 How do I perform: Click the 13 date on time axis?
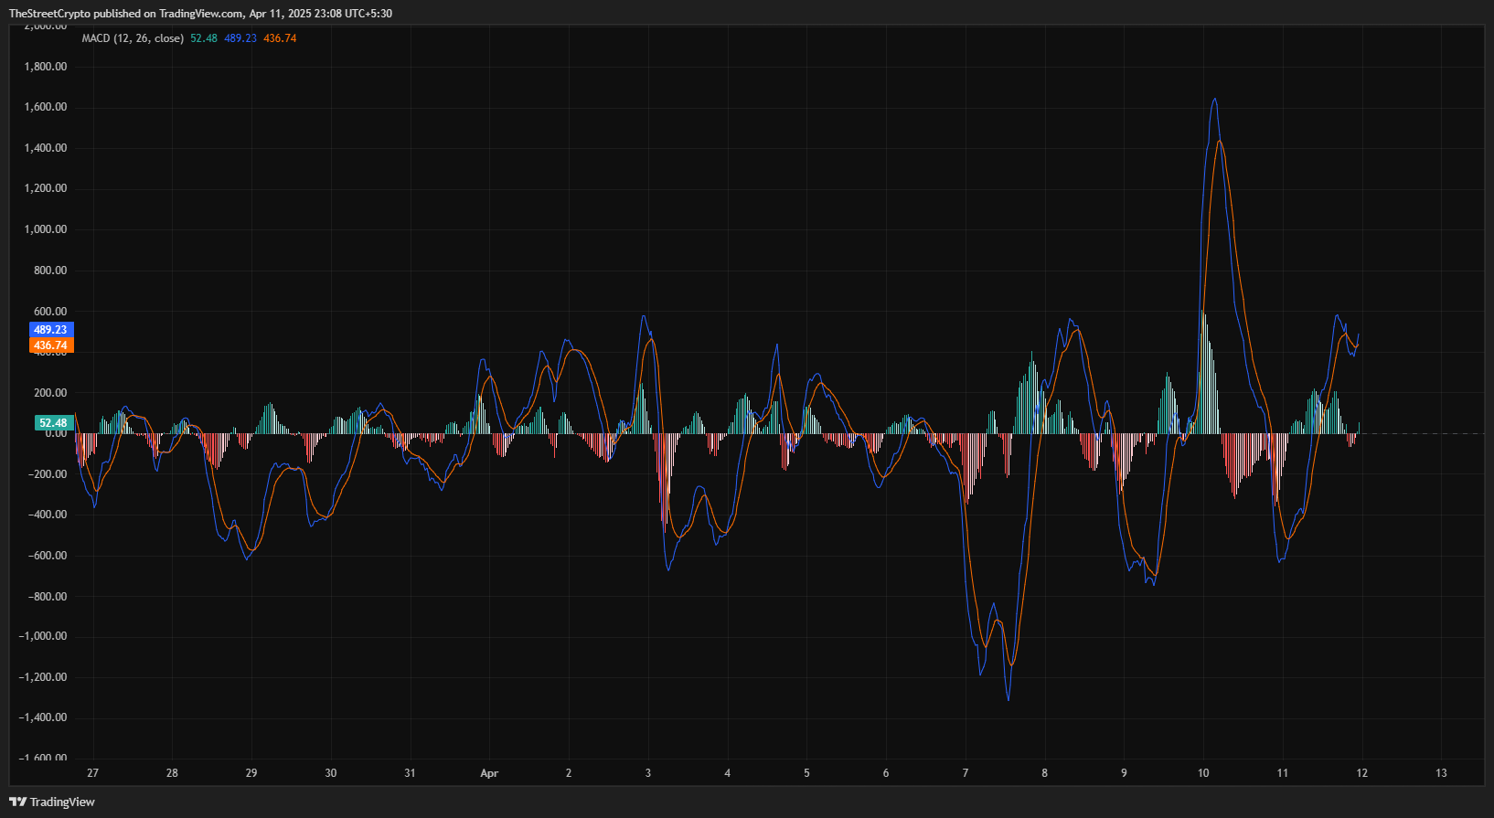point(1442,773)
